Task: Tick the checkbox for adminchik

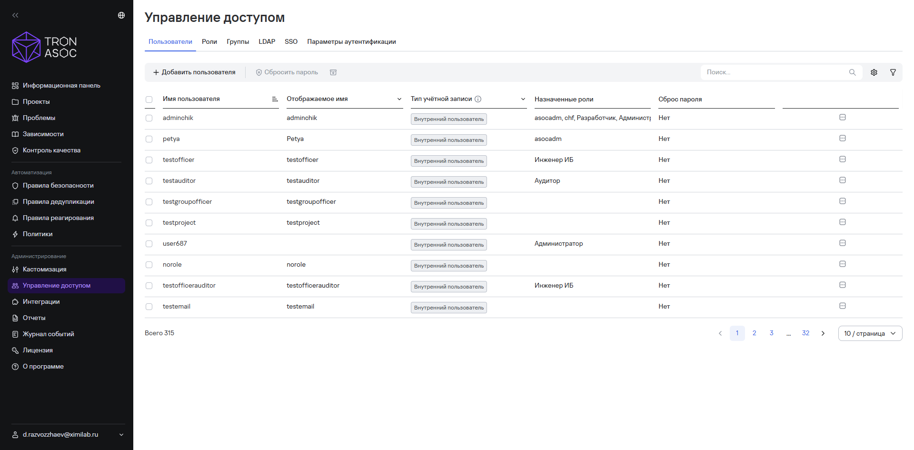Action: [149, 118]
